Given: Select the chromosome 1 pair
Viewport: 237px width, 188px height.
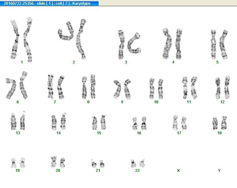Looking at the screenshot, I should pos(21,39).
